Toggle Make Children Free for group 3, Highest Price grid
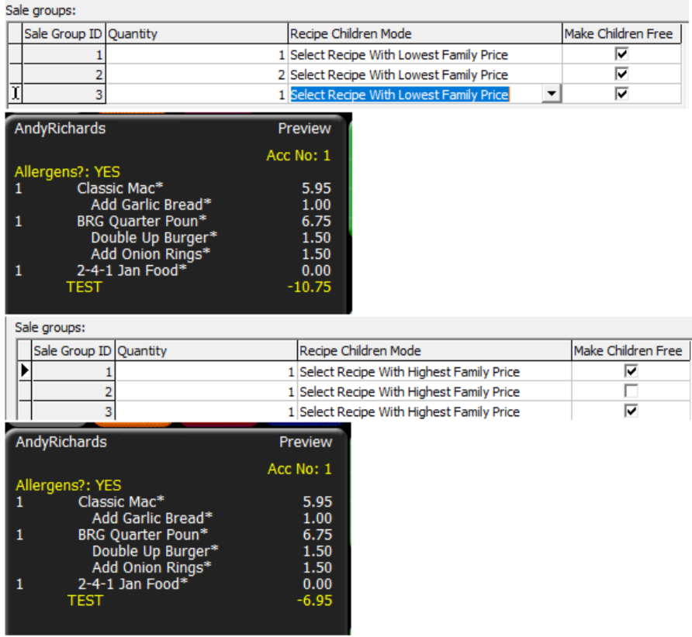This screenshot has width=692, height=637. point(631,411)
